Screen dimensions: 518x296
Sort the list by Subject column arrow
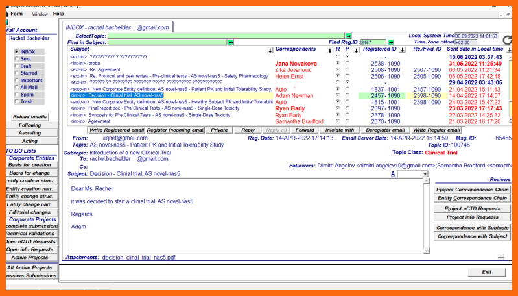click(x=270, y=49)
